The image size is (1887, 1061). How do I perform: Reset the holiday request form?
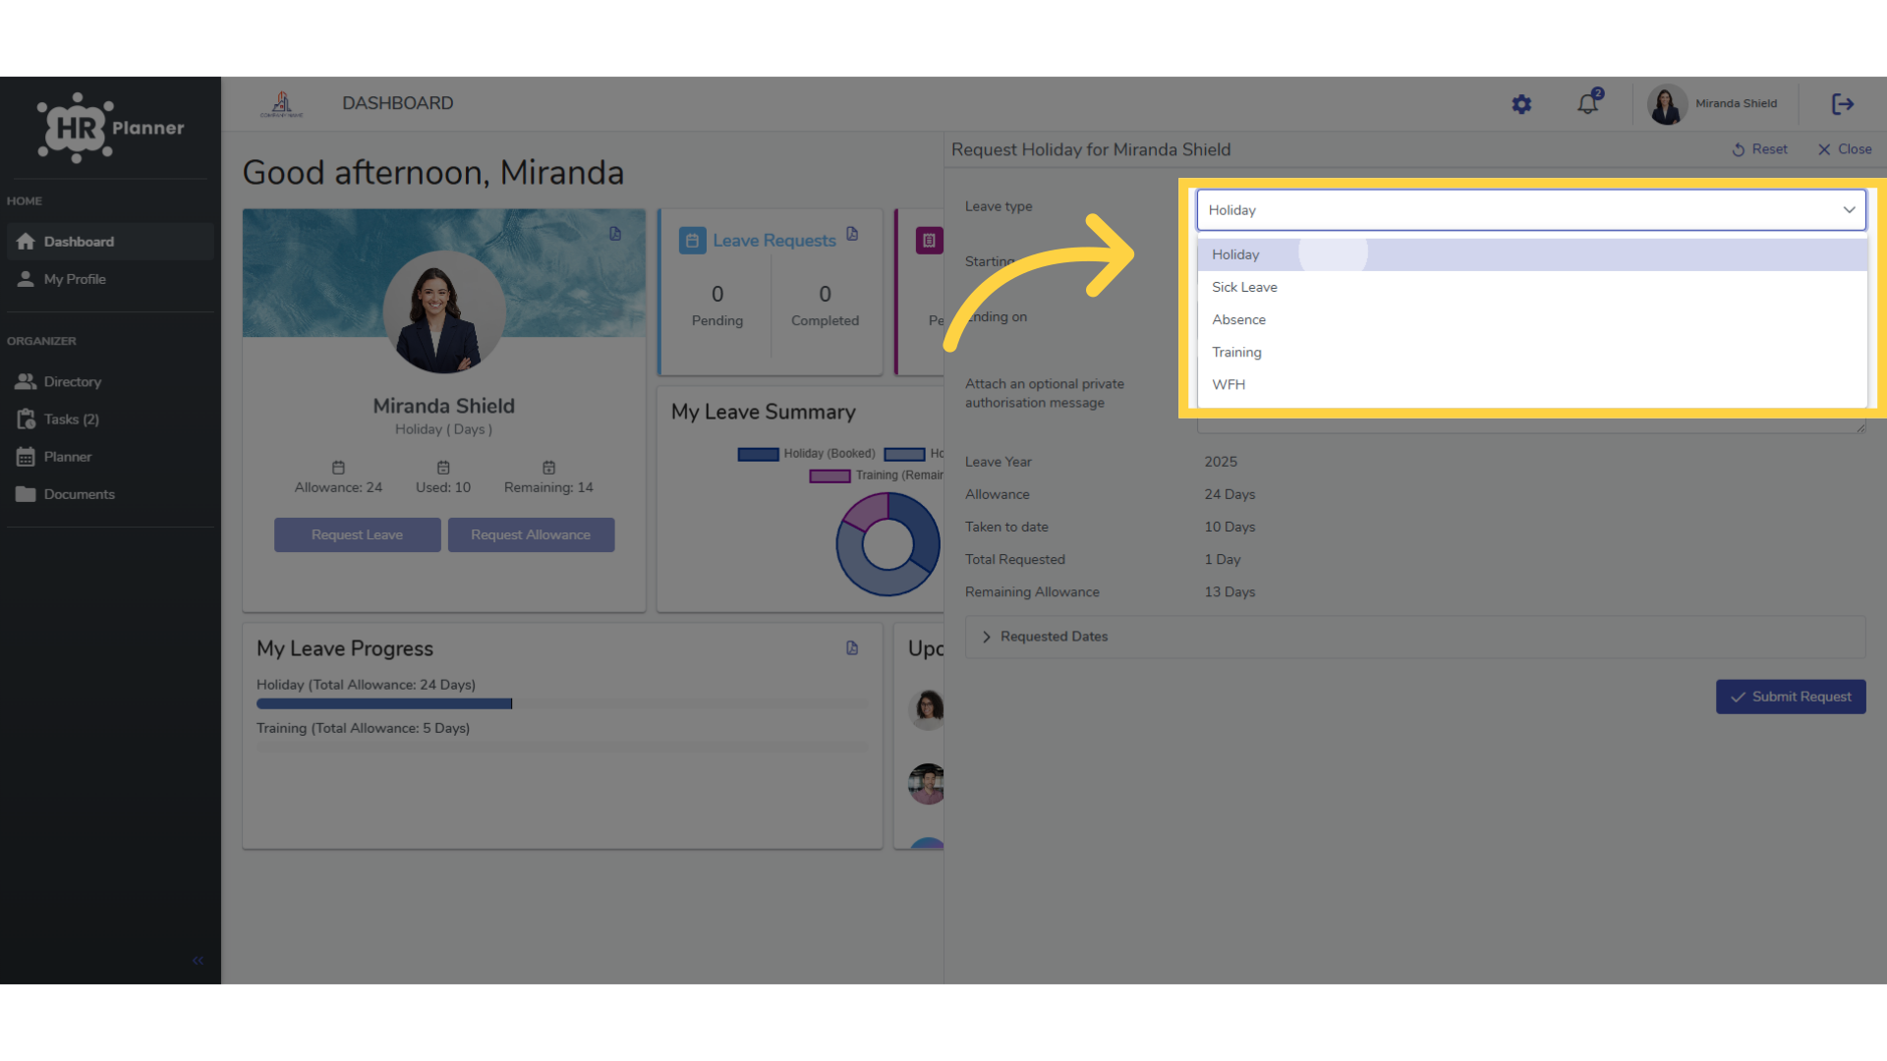(1759, 149)
